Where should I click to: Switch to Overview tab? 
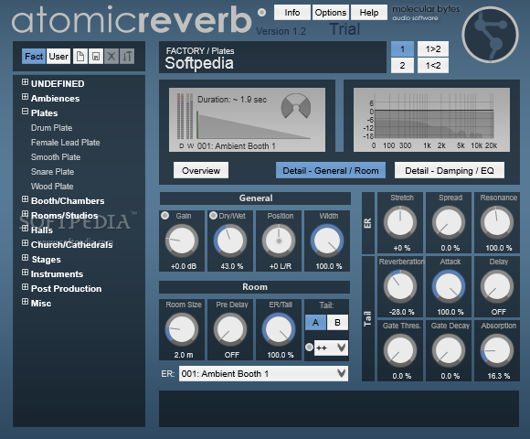pyautogui.click(x=201, y=170)
